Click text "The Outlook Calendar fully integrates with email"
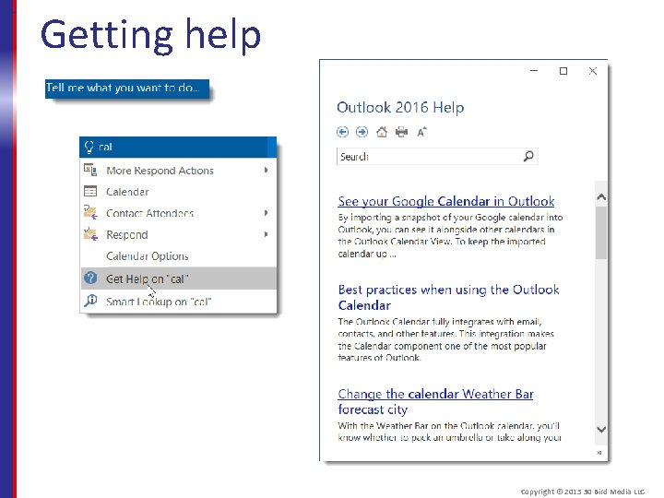The width and height of the screenshot is (664, 498). point(440,322)
